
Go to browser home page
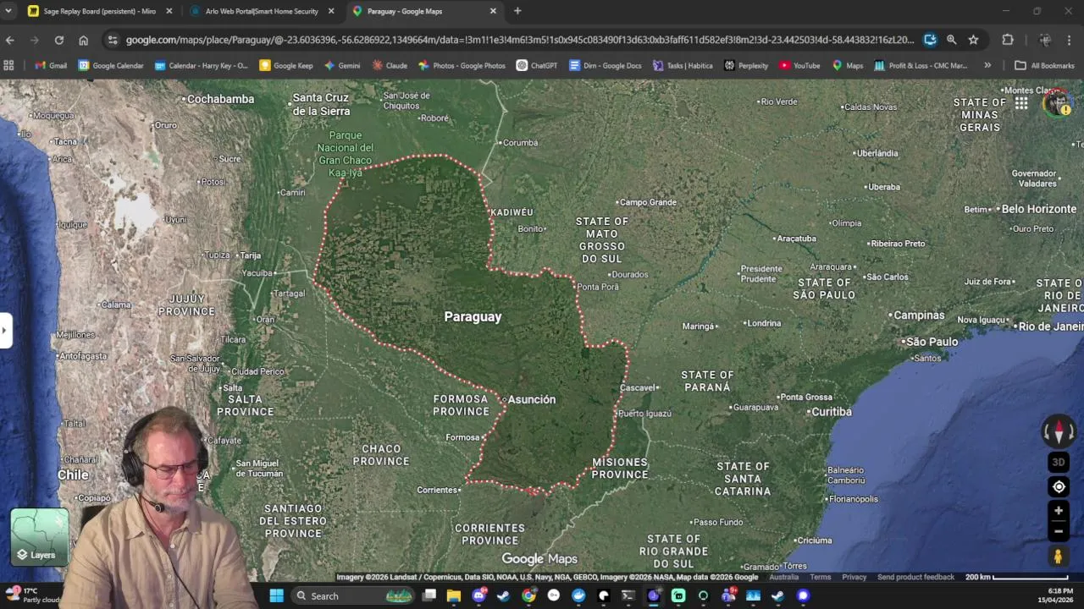pos(83,40)
